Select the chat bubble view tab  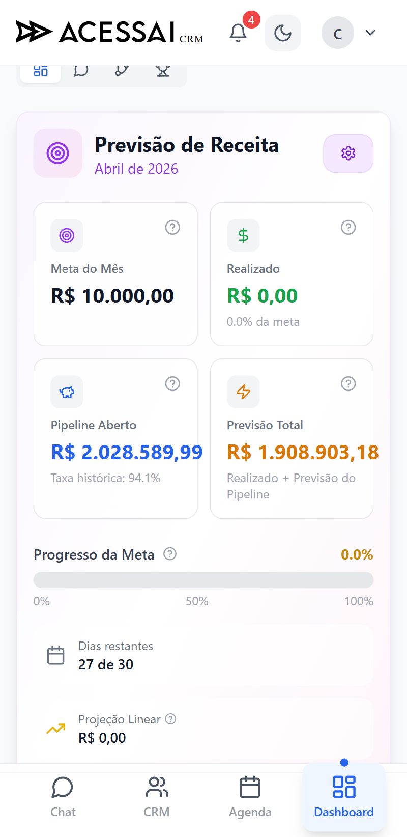(x=81, y=71)
